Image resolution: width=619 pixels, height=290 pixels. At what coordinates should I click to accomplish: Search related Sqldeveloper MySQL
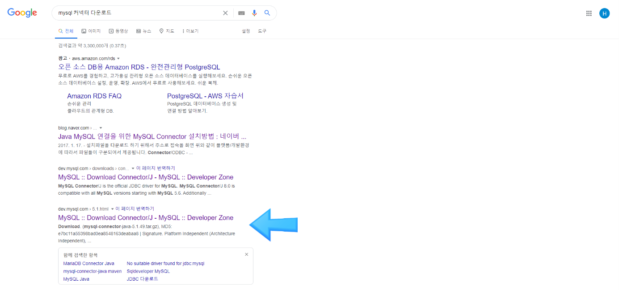coord(148,271)
